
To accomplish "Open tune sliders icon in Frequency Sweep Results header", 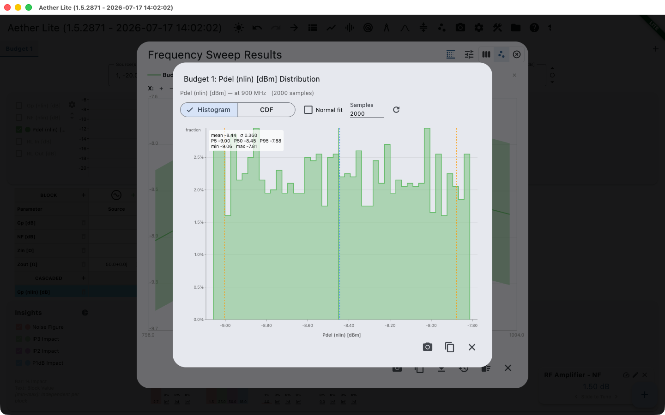I will point(469,54).
